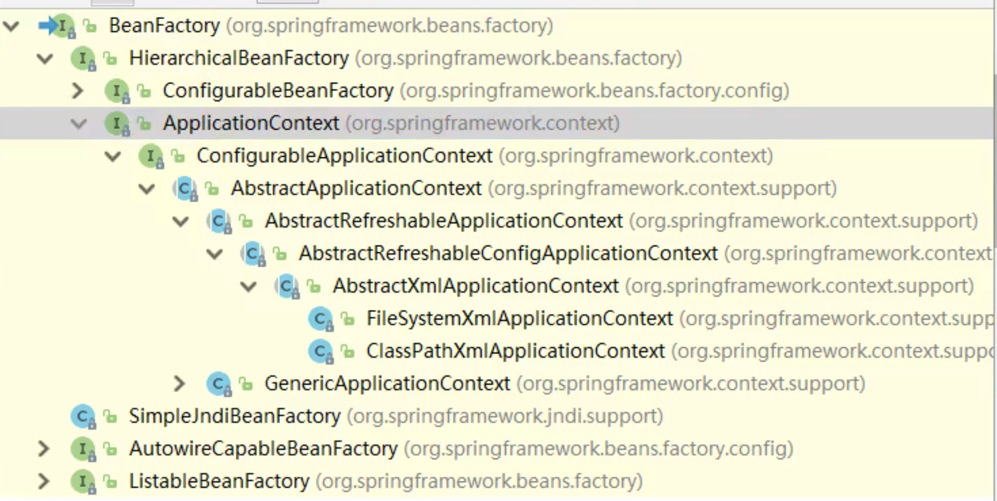Click the public-access icon beside ConfigurableApplicationContext
Viewport: 997px width, 501px height.
[178, 156]
